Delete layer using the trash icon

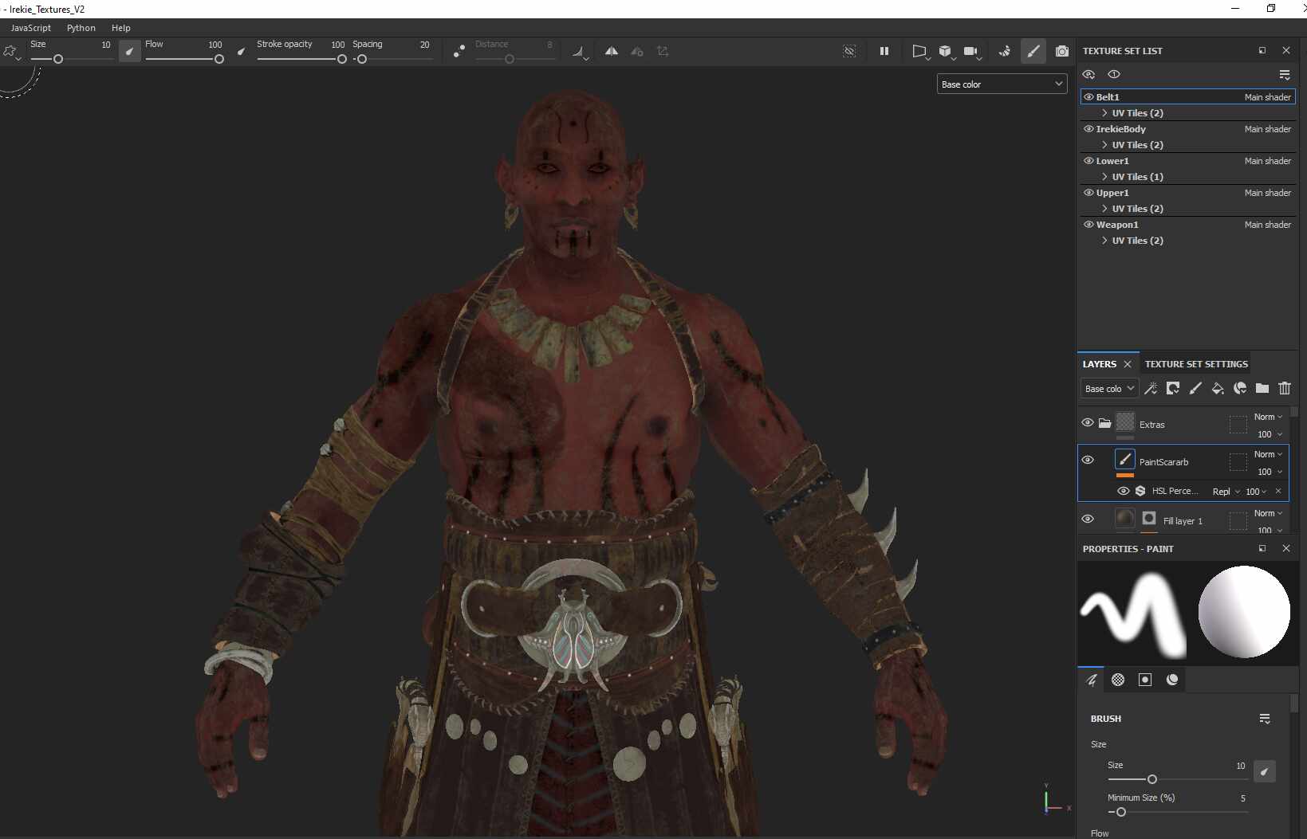(x=1284, y=388)
